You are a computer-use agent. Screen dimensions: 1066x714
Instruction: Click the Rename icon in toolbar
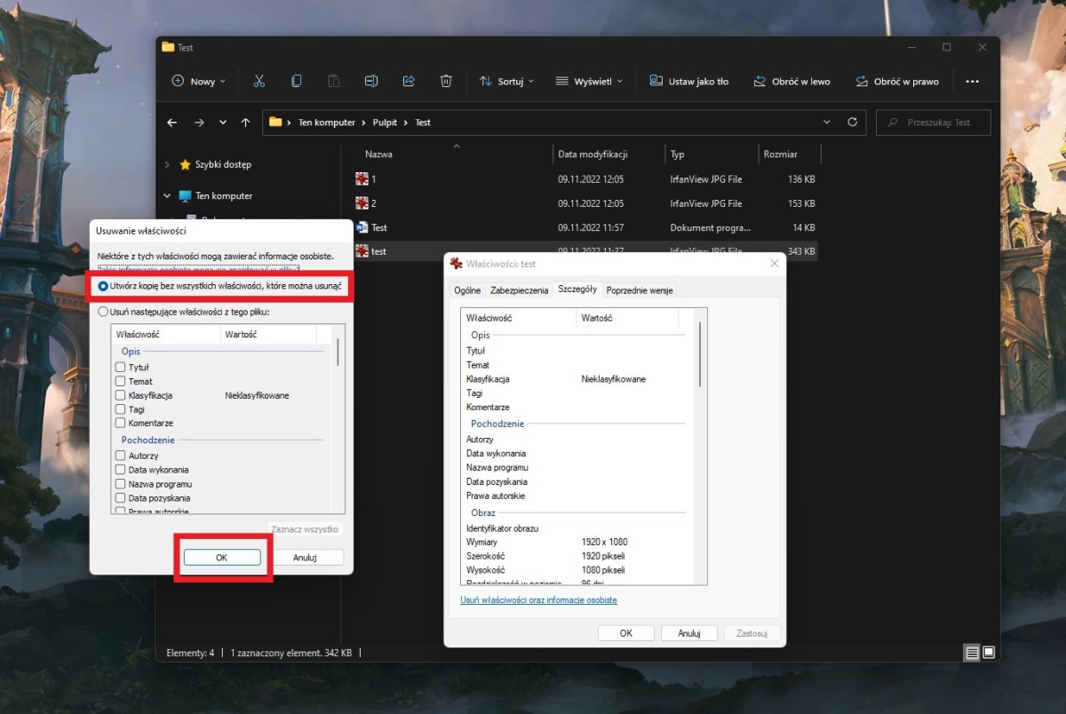pyautogui.click(x=371, y=81)
